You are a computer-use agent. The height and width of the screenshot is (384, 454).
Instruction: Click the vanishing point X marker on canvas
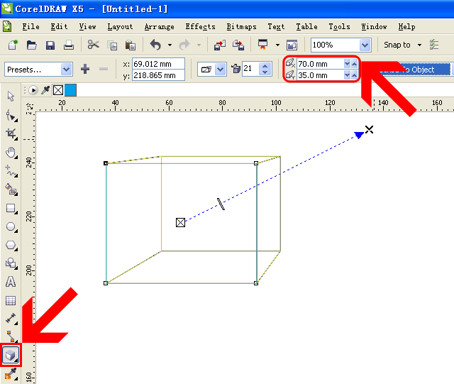pyautogui.click(x=369, y=129)
